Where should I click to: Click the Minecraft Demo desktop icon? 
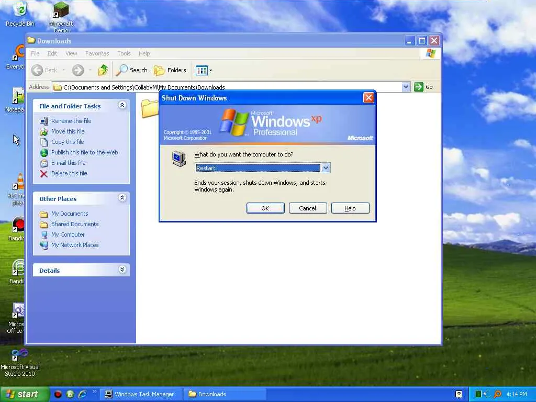pyautogui.click(x=61, y=16)
